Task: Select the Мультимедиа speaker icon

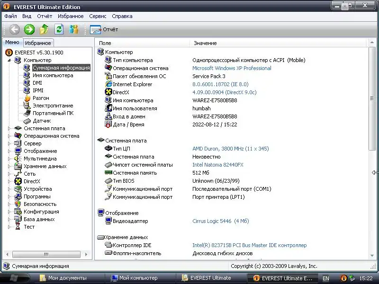Action: pos(18,159)
